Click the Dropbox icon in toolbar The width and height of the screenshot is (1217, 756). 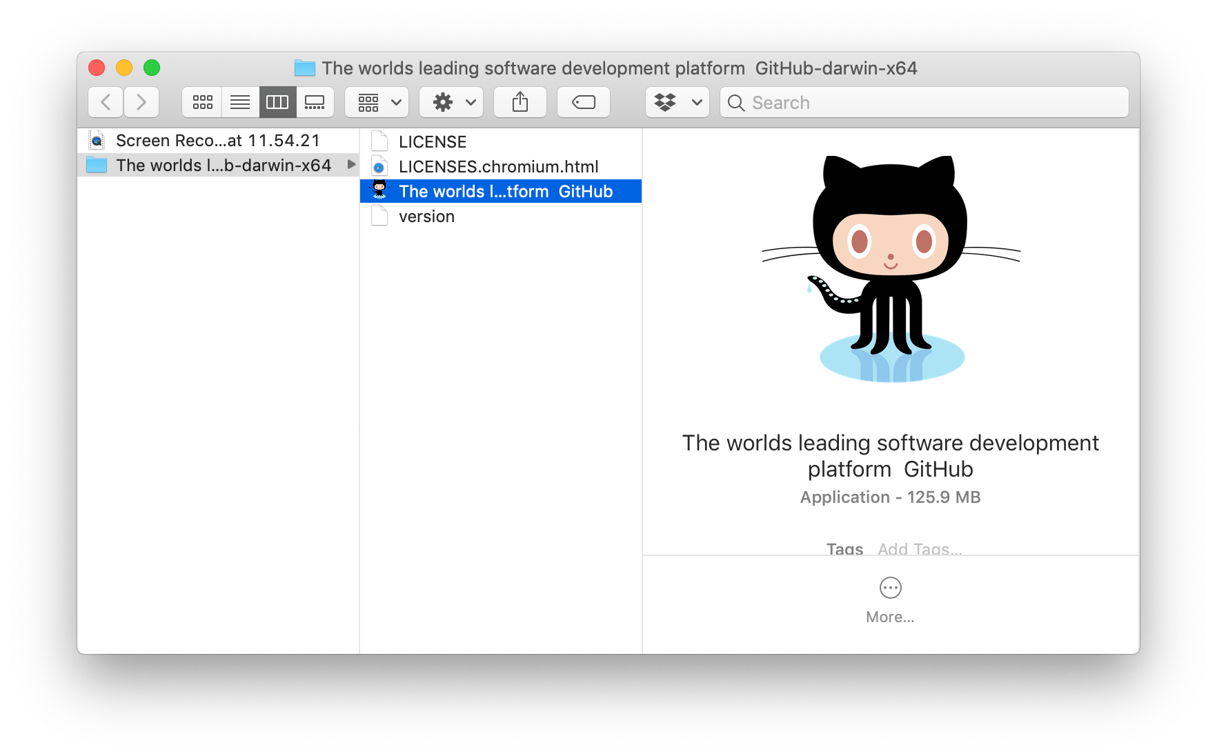click(x=666, y=101)
